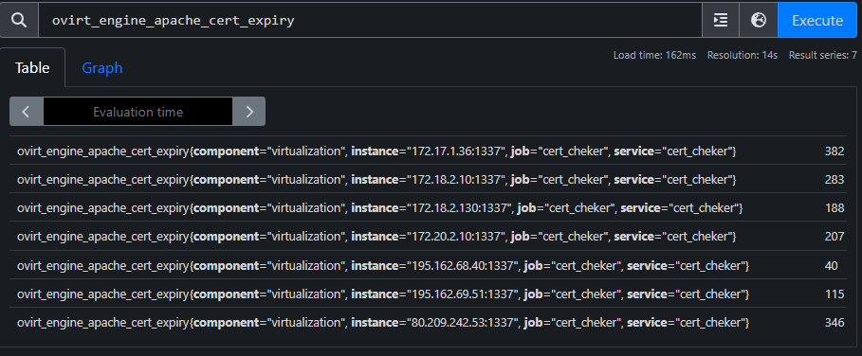862x356 pixels.
Task: Select the series for instance 195.162.68.40:1337
Action: pyautogui.click(x=431, y=265)
